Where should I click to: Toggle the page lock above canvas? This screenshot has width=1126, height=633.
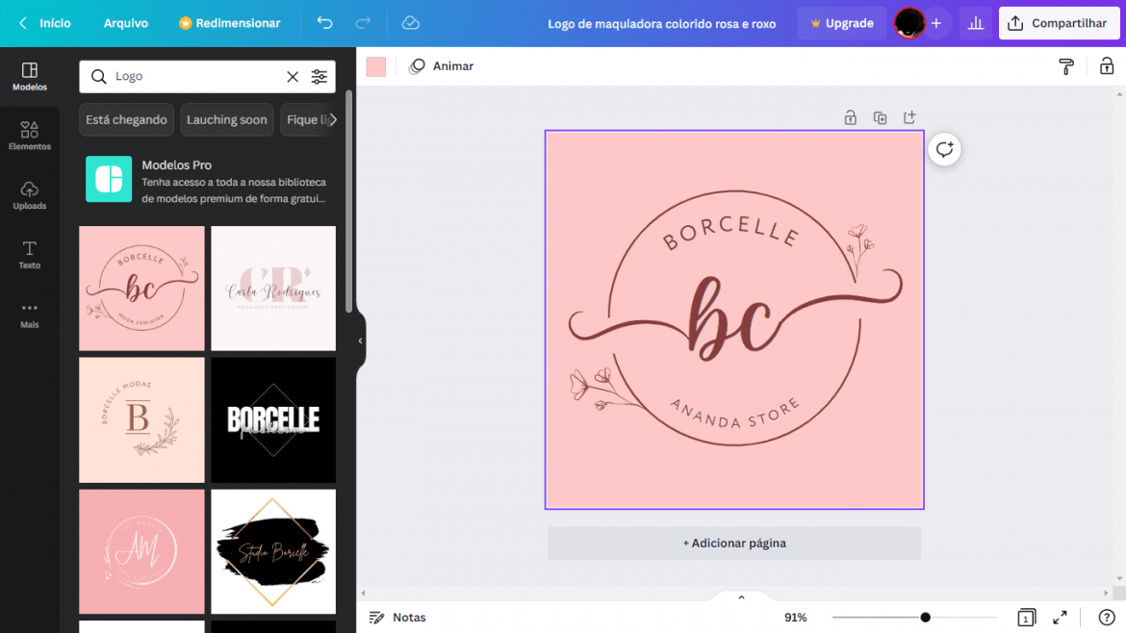pyautogui.click(x=850, y=117)
